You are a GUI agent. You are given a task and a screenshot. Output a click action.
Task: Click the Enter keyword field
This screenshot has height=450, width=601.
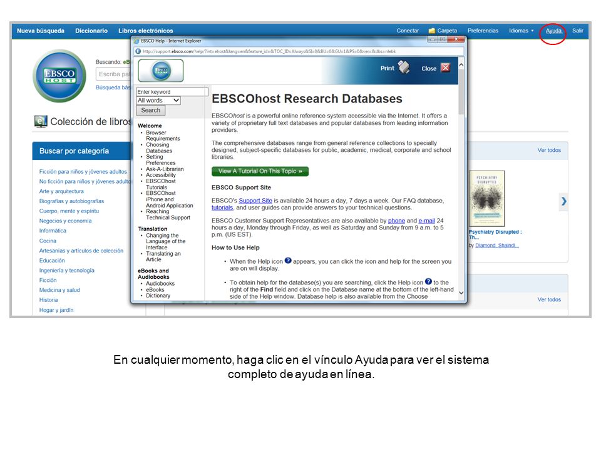pyautogui.click(x=172, y=92)
